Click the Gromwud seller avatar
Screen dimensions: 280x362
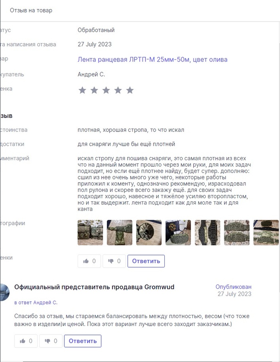[4, 292]
